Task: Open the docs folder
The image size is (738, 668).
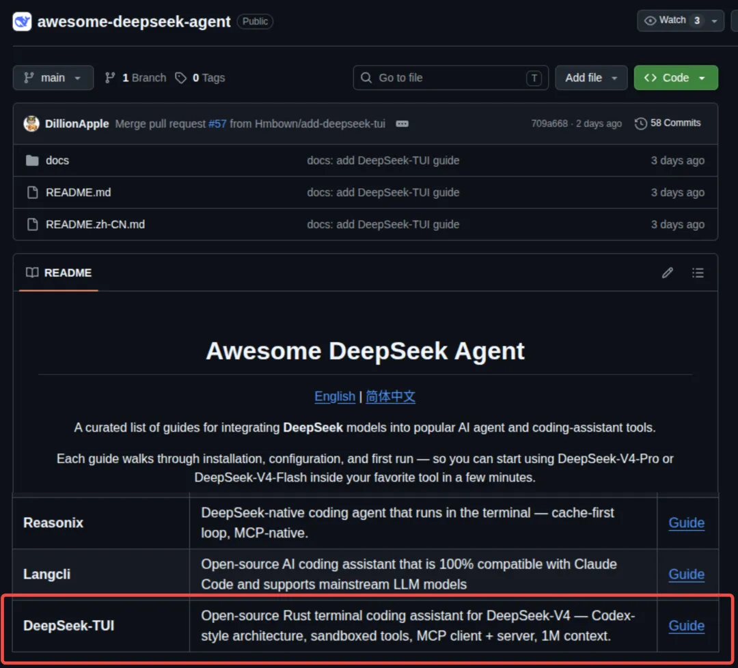Action: click(57, 161)
